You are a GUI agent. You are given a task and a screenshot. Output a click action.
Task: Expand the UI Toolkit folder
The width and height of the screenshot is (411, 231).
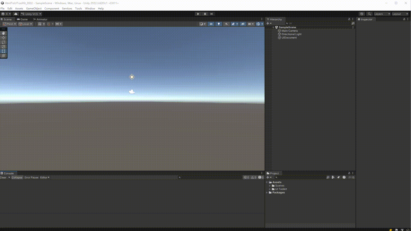tap(270, 189)
